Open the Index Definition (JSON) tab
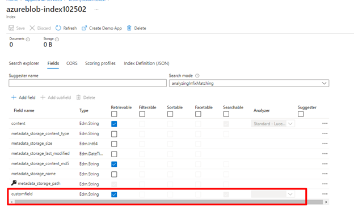 tap(146, 63)
